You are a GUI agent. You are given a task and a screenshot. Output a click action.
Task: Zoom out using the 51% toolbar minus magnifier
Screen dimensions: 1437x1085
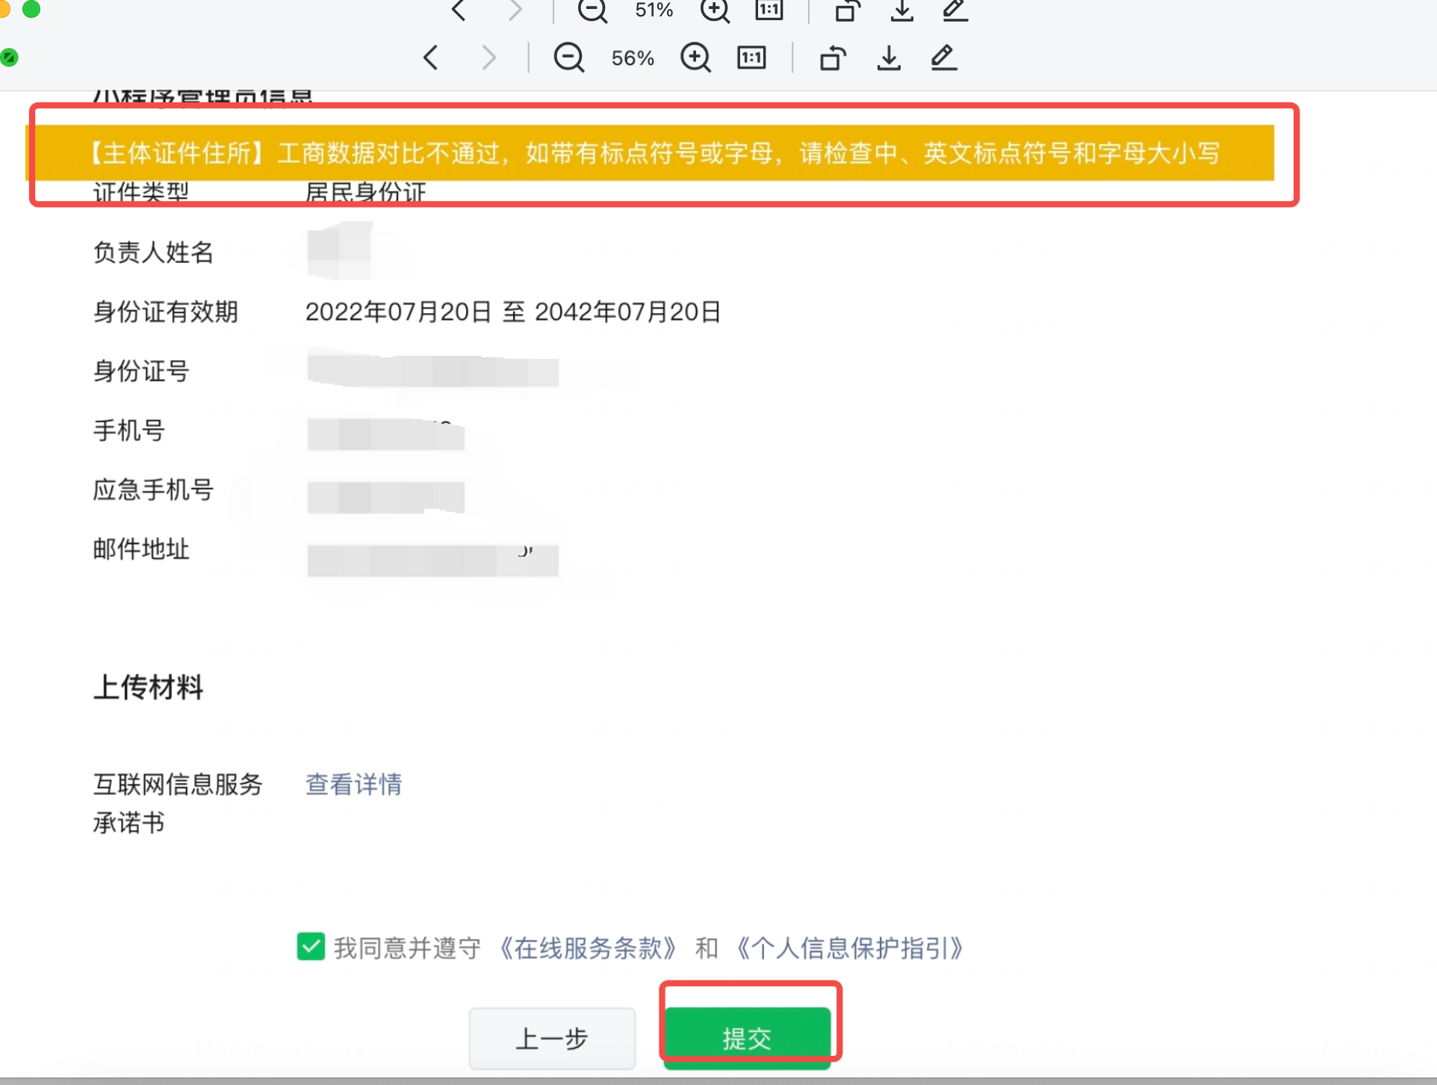pyautogui.click(x=592, y=10)
